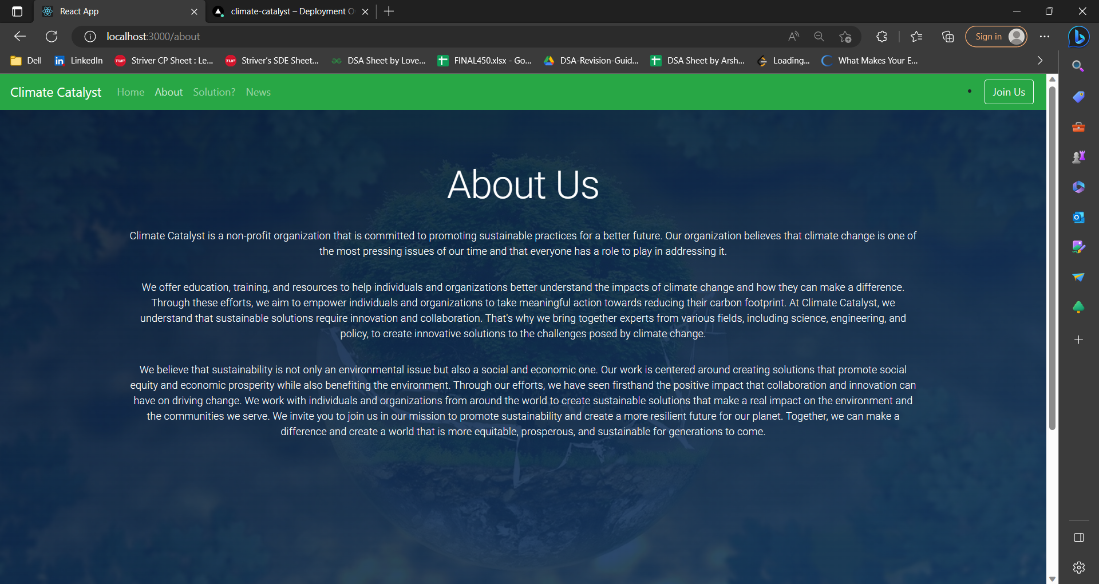View site information icon in address bar
The height and width of the screenshot is (584, 1099).
pyautogui.click(x=90, y=37)
